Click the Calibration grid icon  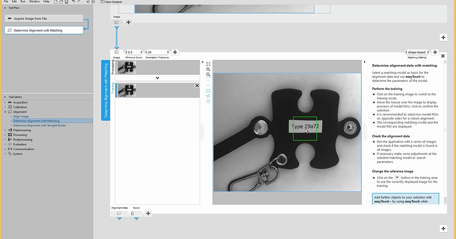coord(10,107)
